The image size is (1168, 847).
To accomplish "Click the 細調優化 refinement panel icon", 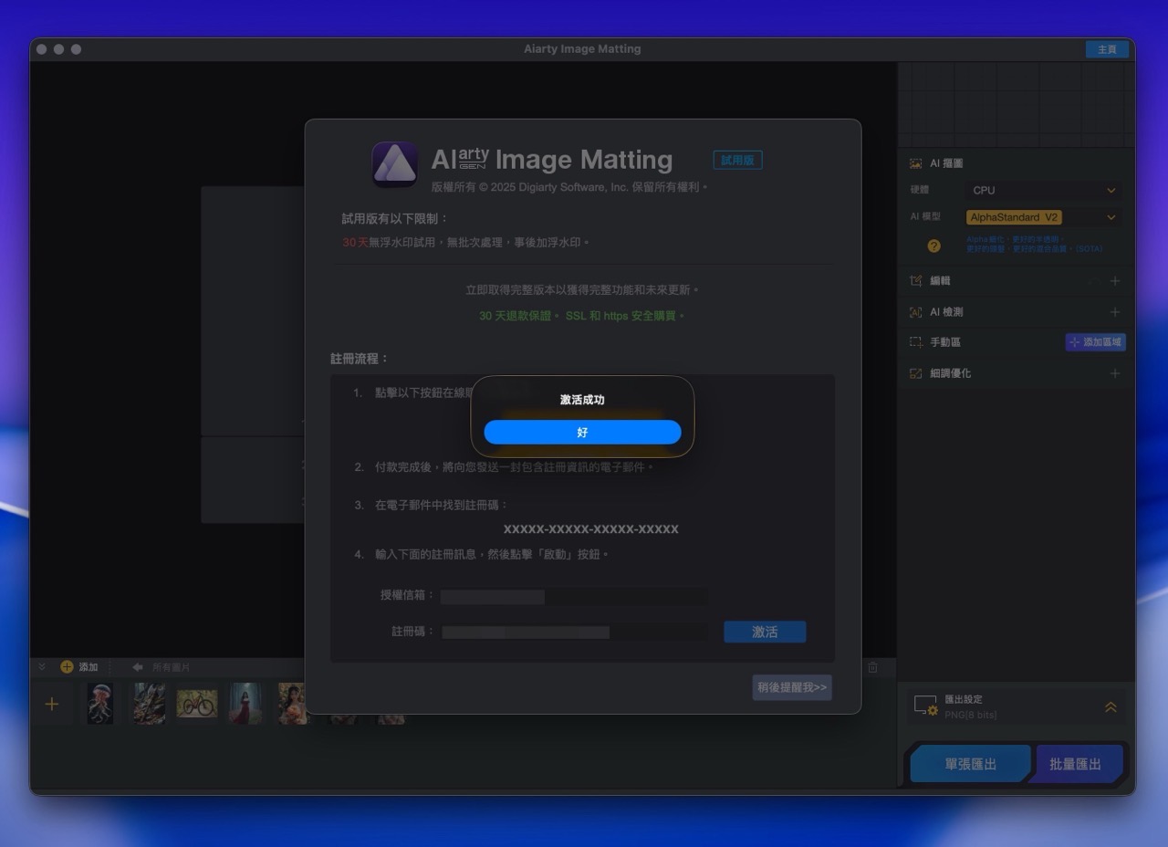I will tap(913, 372).
